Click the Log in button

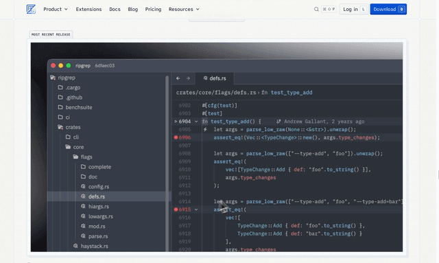(x=354, y=9)
